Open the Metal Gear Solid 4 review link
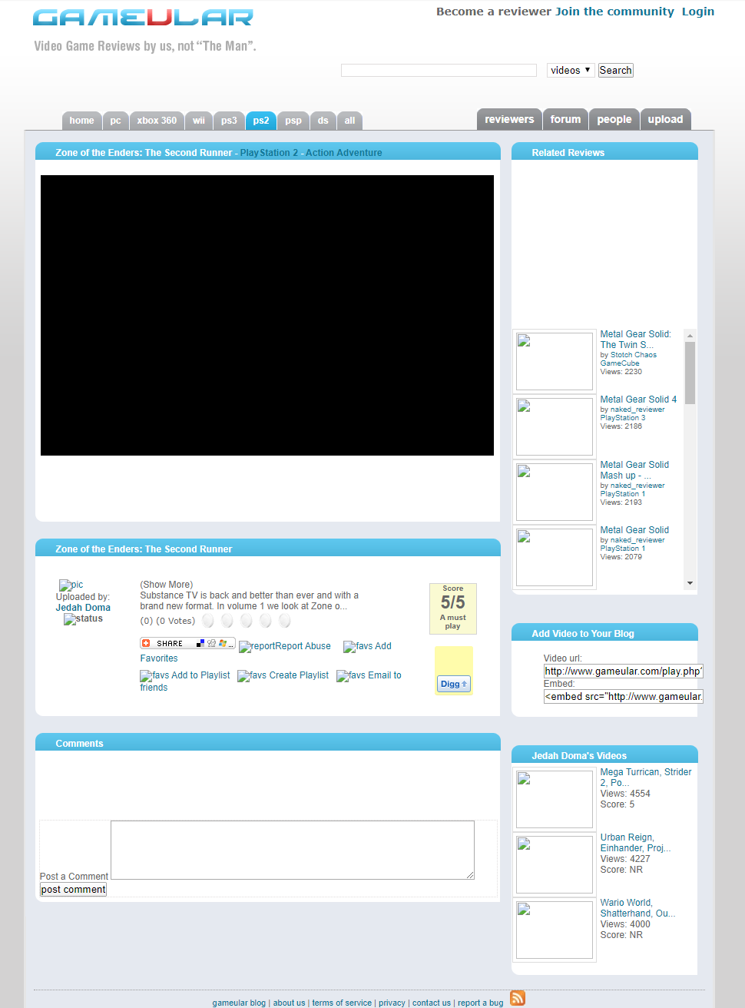 [637, 400]
